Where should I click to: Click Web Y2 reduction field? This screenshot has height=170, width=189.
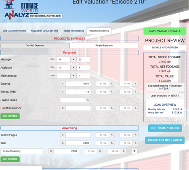click(x=126, y=143)
